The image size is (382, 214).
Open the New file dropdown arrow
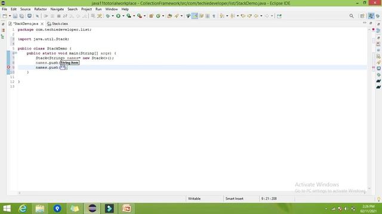click(x=10, y=16)
